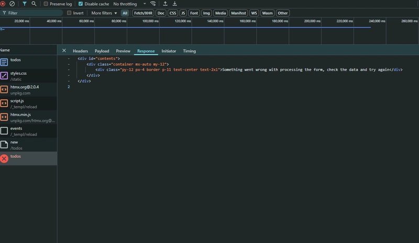The width and height of the screenshot is (419, 243).
Task: Close the request details panel
Action: click(64, 50)
